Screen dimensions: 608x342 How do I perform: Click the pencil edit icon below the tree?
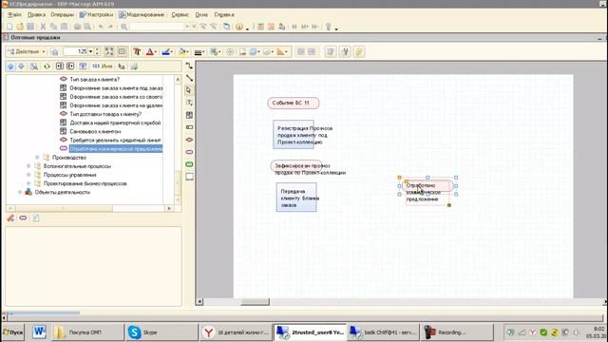tap(10, 218)
